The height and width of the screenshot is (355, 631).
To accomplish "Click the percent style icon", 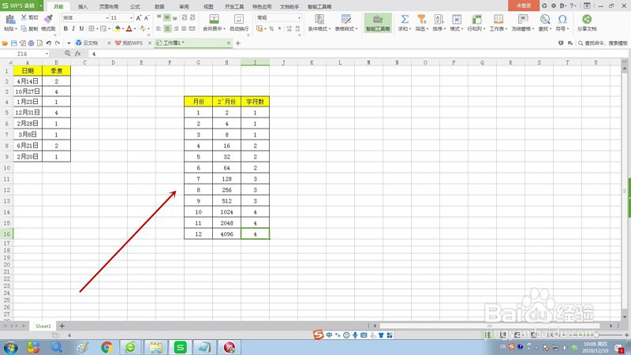I will 271,28.
